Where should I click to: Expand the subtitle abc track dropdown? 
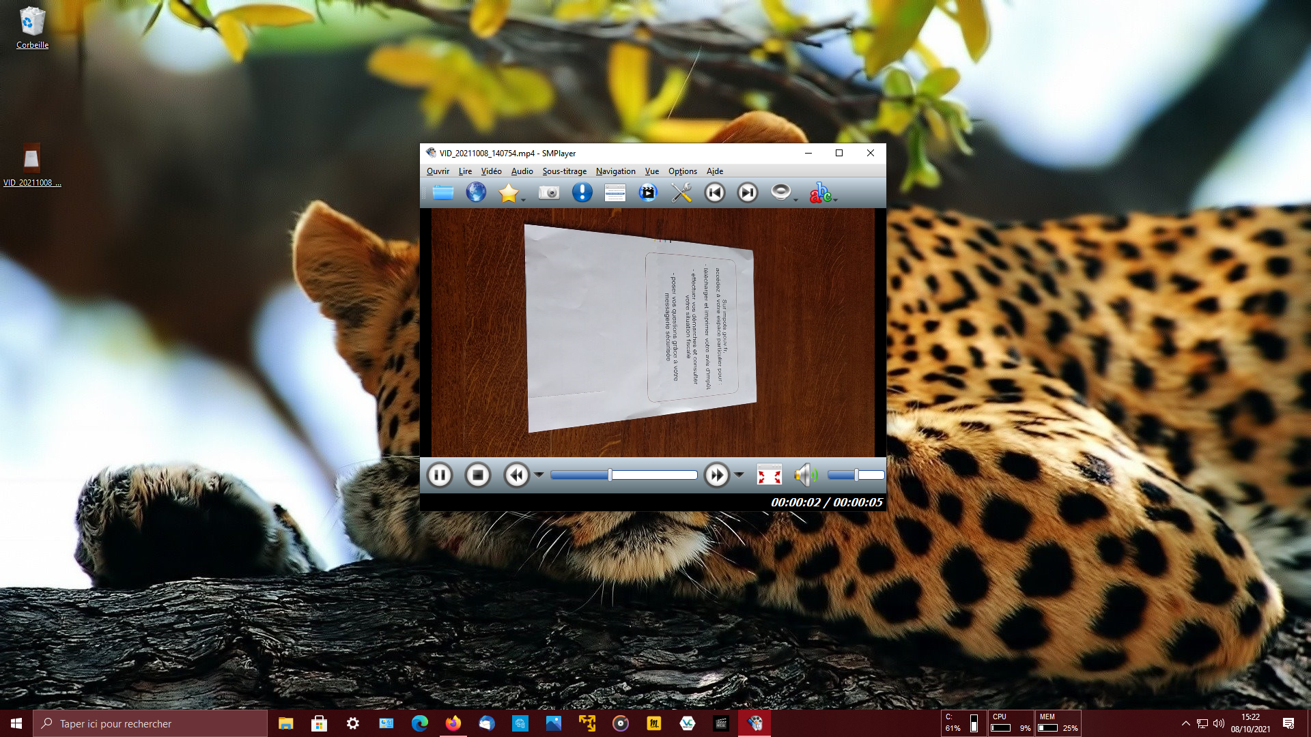835,199
